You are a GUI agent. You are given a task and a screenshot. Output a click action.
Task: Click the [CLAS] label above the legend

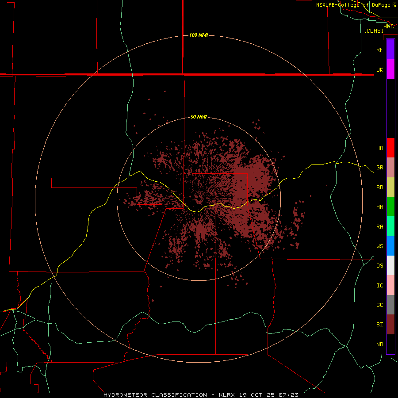[374, 31]
